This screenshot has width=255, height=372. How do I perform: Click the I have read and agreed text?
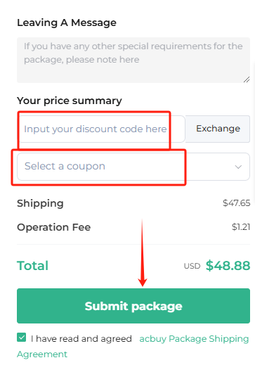point(81,338)
